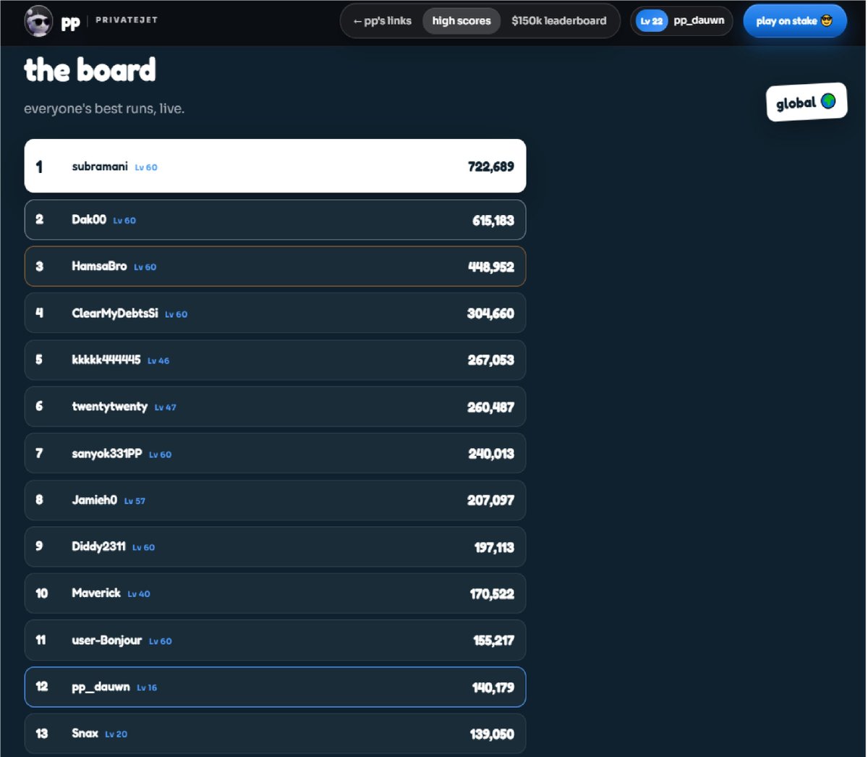Select the sanyok331PP leaderboard row
868x757 pixels.
275,453
